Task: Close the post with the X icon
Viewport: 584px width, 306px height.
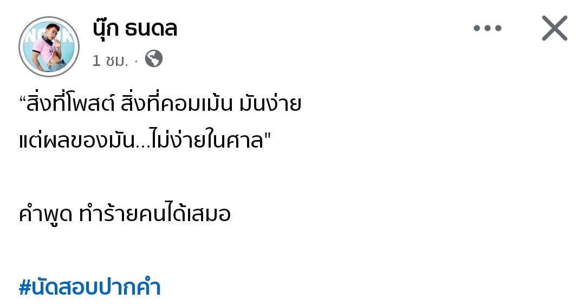Action: click(554, 28)
